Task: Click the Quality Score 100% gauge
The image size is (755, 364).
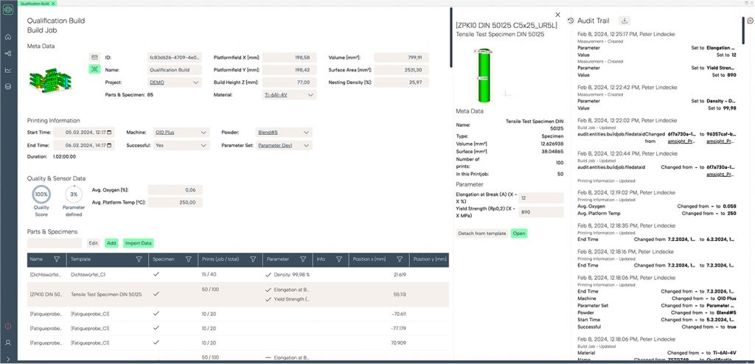Action: (x=41, y=195)
